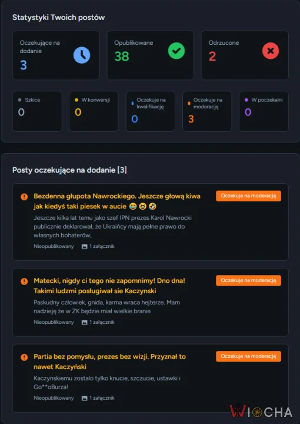Click the green checkmark Opublikowane icon
The width and height of the screenshot is (300, 424).
176,51
